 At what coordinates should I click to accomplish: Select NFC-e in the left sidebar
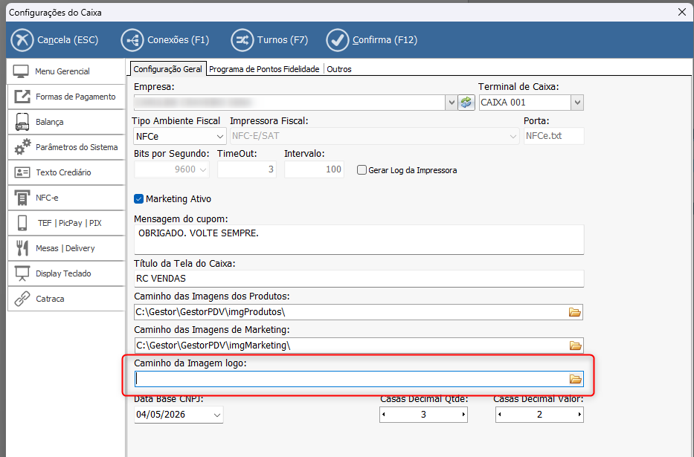pos(65,198)
